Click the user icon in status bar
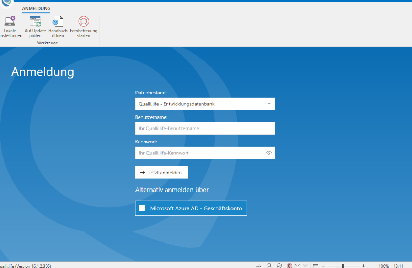This screenshot has width=412, height=268. tap(269, 266)
